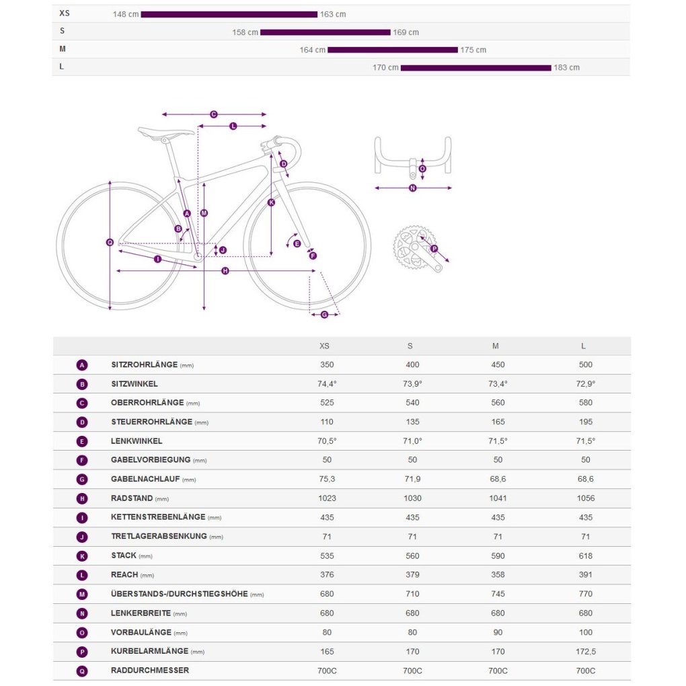This screenshot has width=686, height=686.
Task: Select the "D" badge in STEUERROHRLÄNGE row
Action: click(82, 422)
